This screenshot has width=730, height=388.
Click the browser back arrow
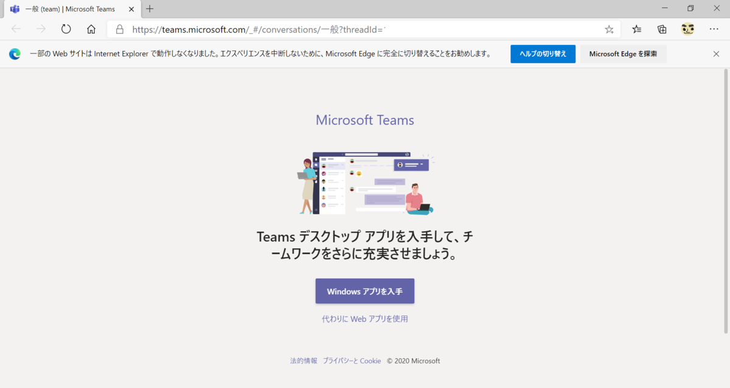[x=16, y=29]
